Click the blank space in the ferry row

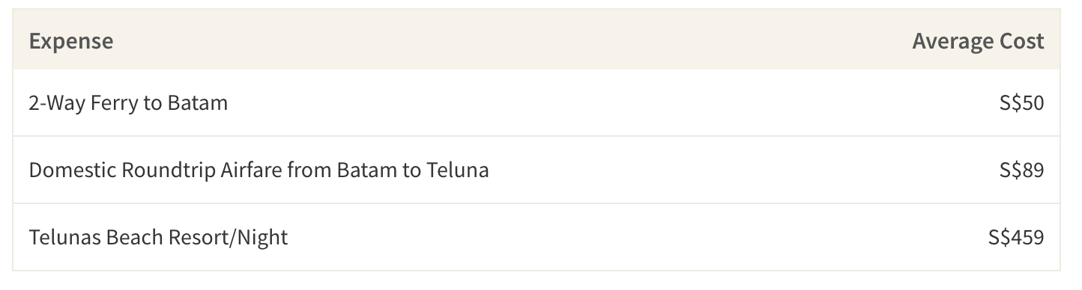613,103
